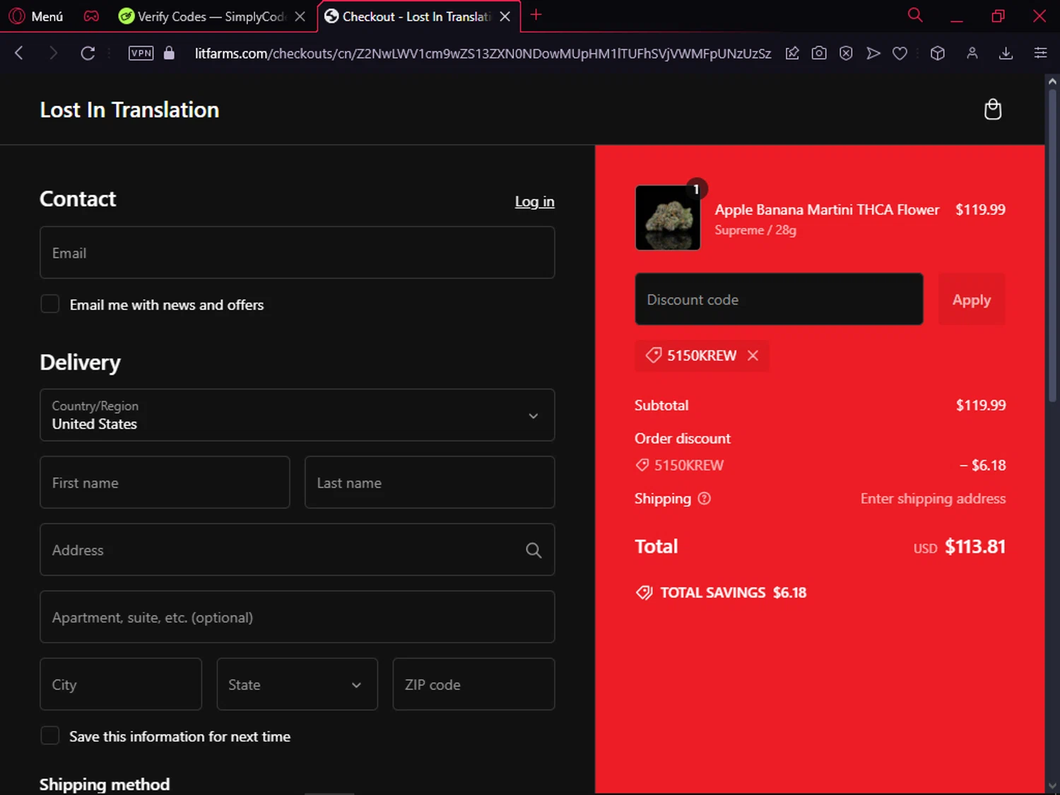
Task: Click the address search magnifier icon
Action: click(534, 550)
